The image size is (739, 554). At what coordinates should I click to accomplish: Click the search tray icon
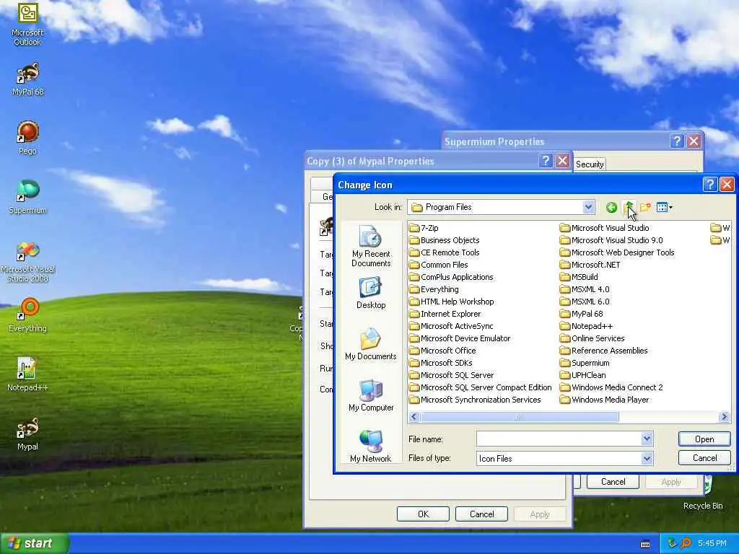686,544
